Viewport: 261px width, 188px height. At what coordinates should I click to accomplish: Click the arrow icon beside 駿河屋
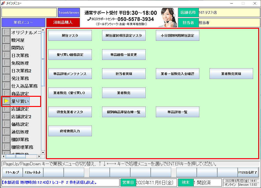(x=6, y=40)
